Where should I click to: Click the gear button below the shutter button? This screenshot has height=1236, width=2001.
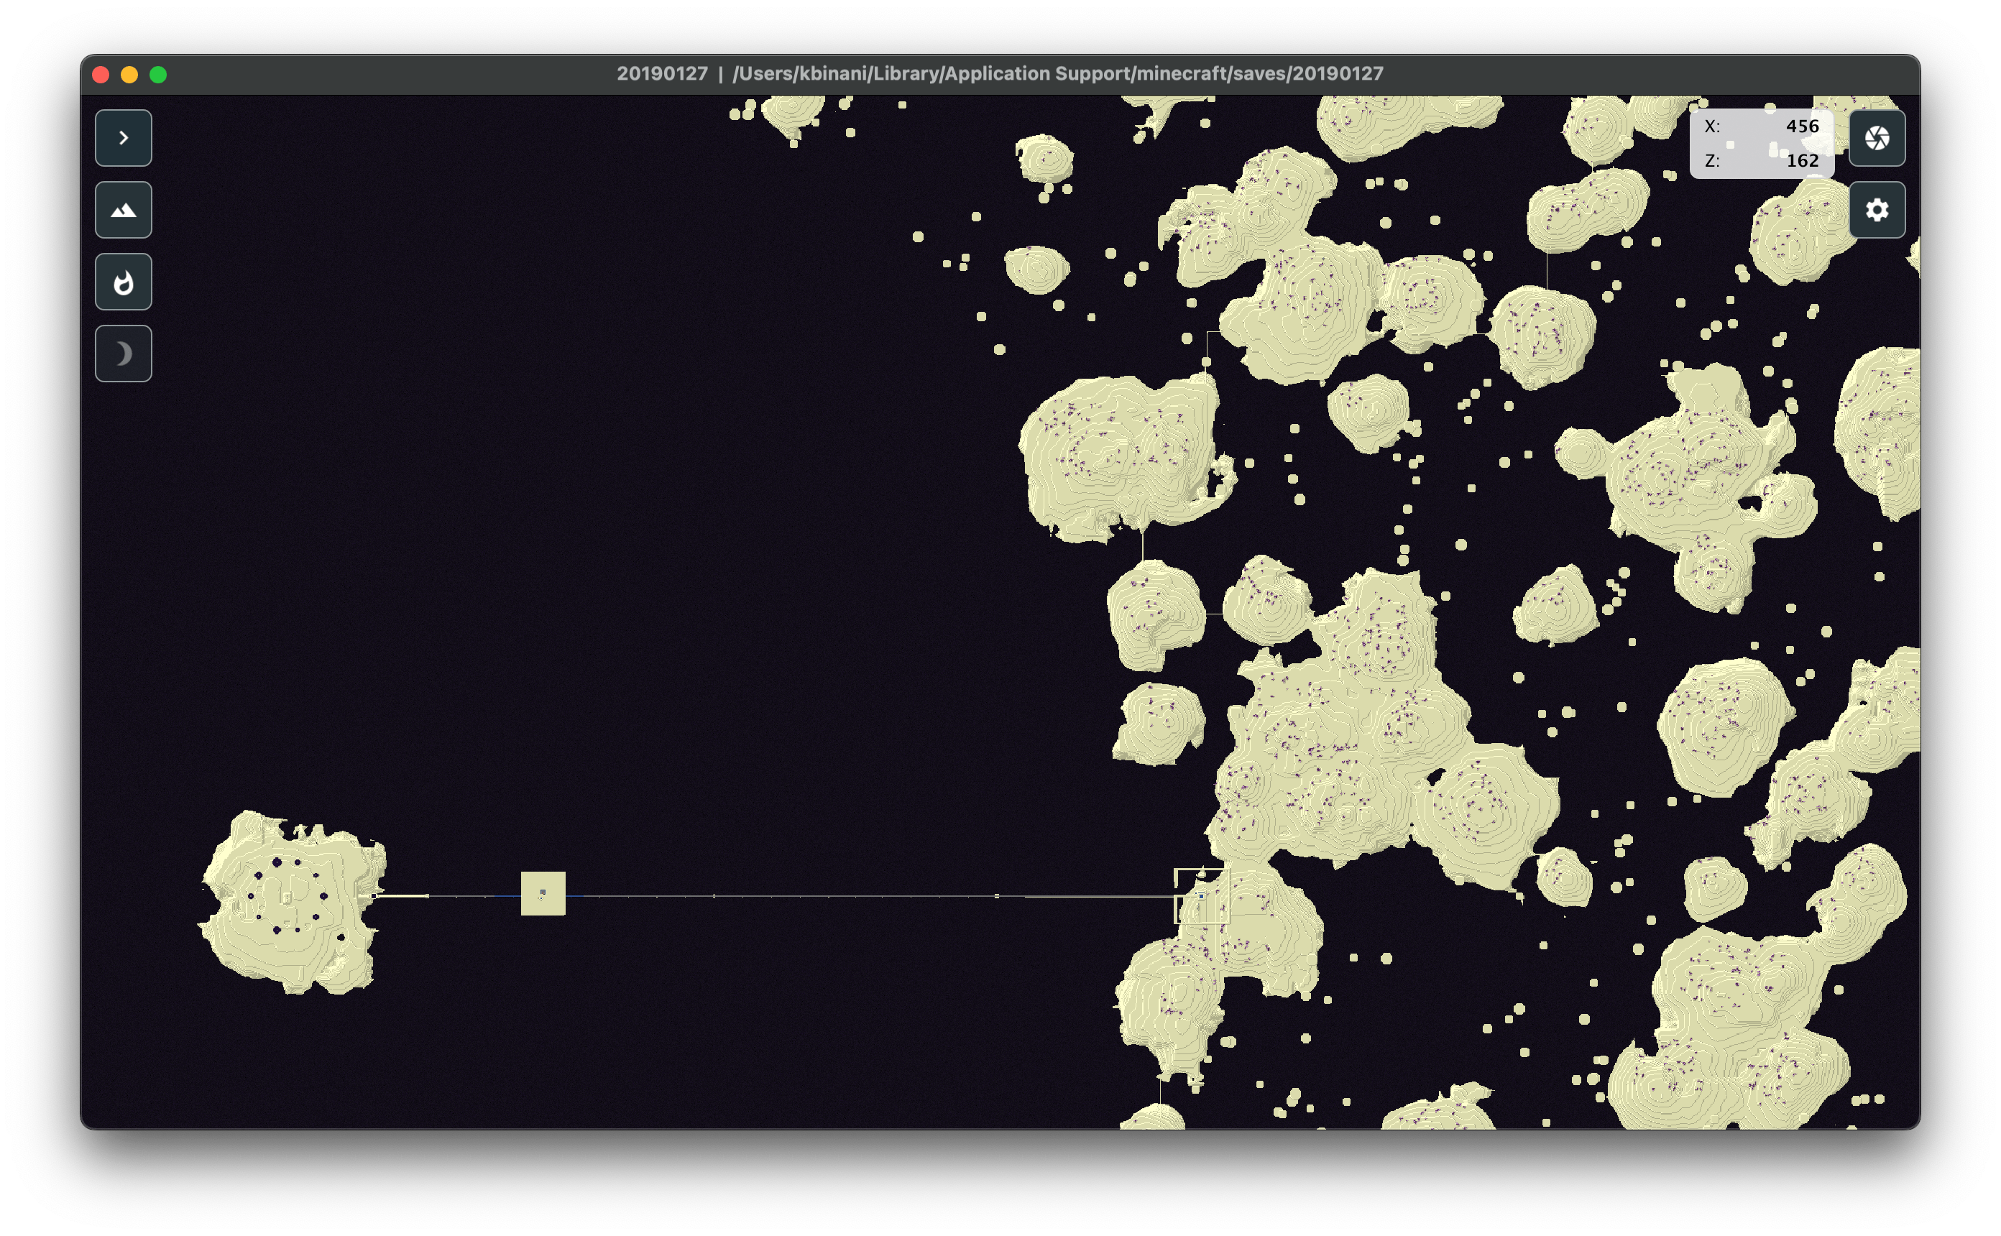point(1877,210)
